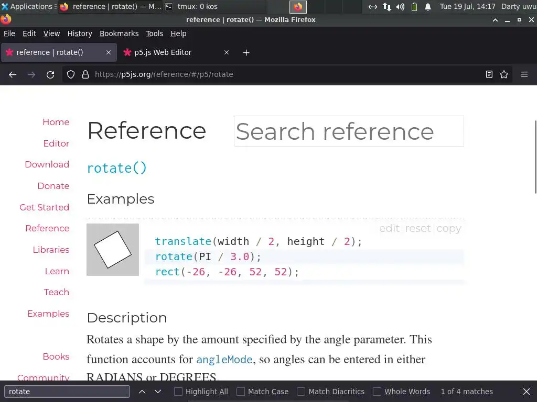The width and height of the screenshot is (537, 402).
Task: Click reset on the code example
Action: click(418, 228)
